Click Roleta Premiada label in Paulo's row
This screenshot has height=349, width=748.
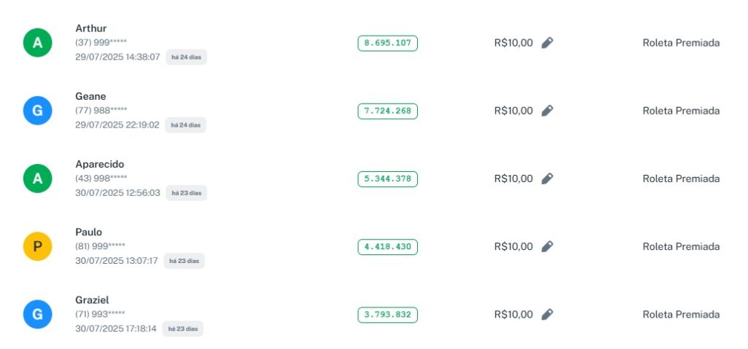[681, 246]
